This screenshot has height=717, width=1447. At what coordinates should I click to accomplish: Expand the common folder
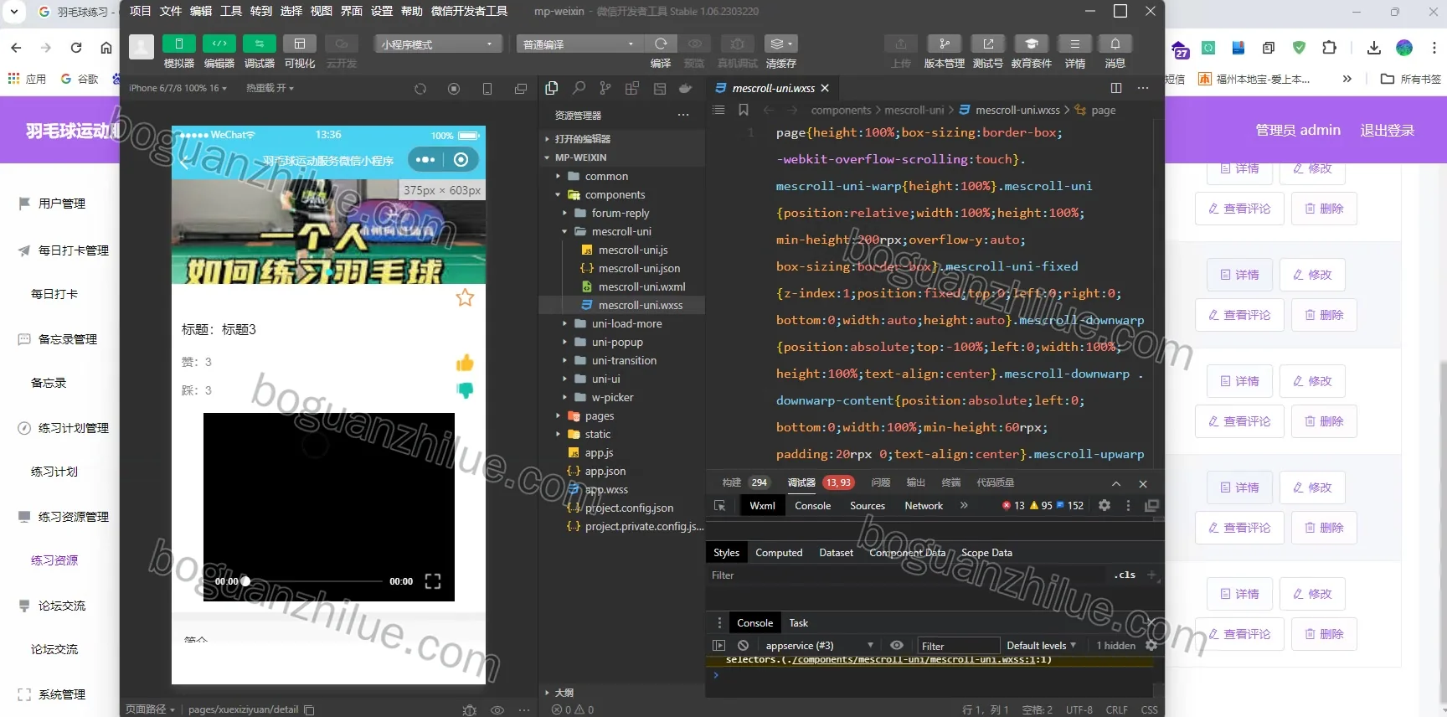[x=606, y=176]
